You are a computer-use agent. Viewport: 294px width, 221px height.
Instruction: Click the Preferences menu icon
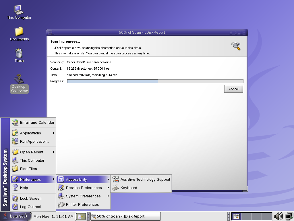coord(15,179)
